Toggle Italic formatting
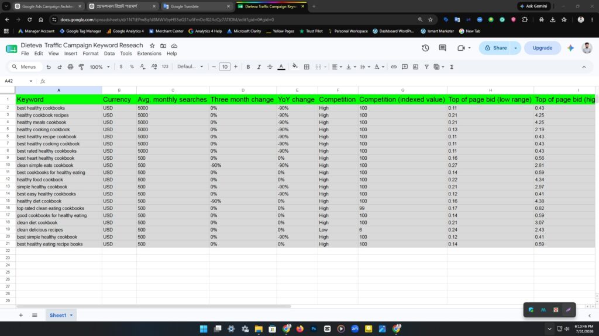 (259, 67)
